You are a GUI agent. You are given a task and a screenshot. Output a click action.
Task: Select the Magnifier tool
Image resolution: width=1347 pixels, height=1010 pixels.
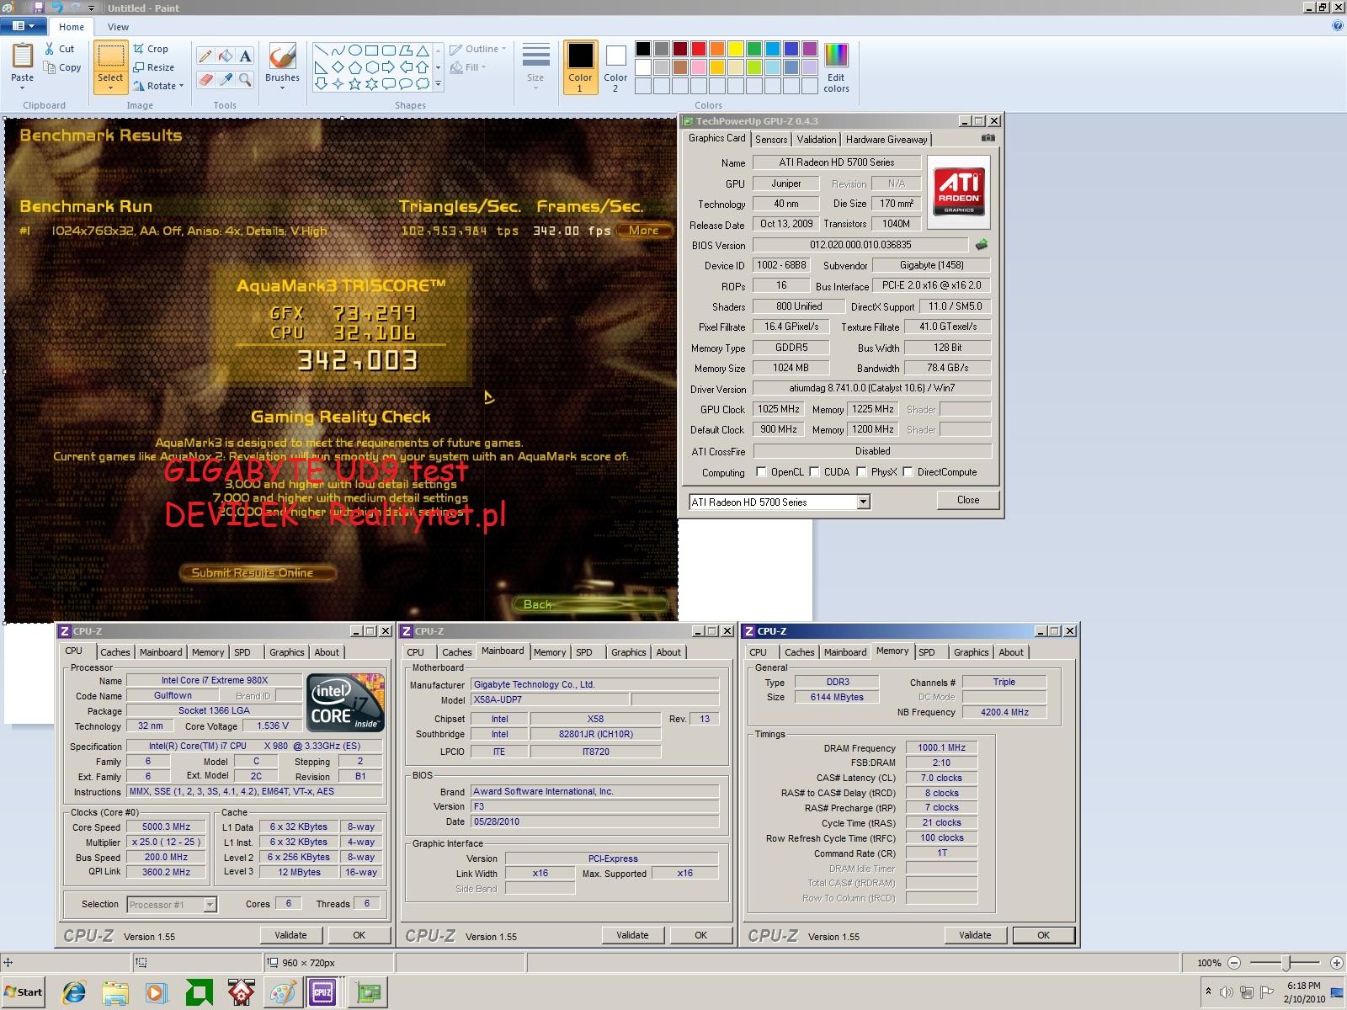[245, 80]
